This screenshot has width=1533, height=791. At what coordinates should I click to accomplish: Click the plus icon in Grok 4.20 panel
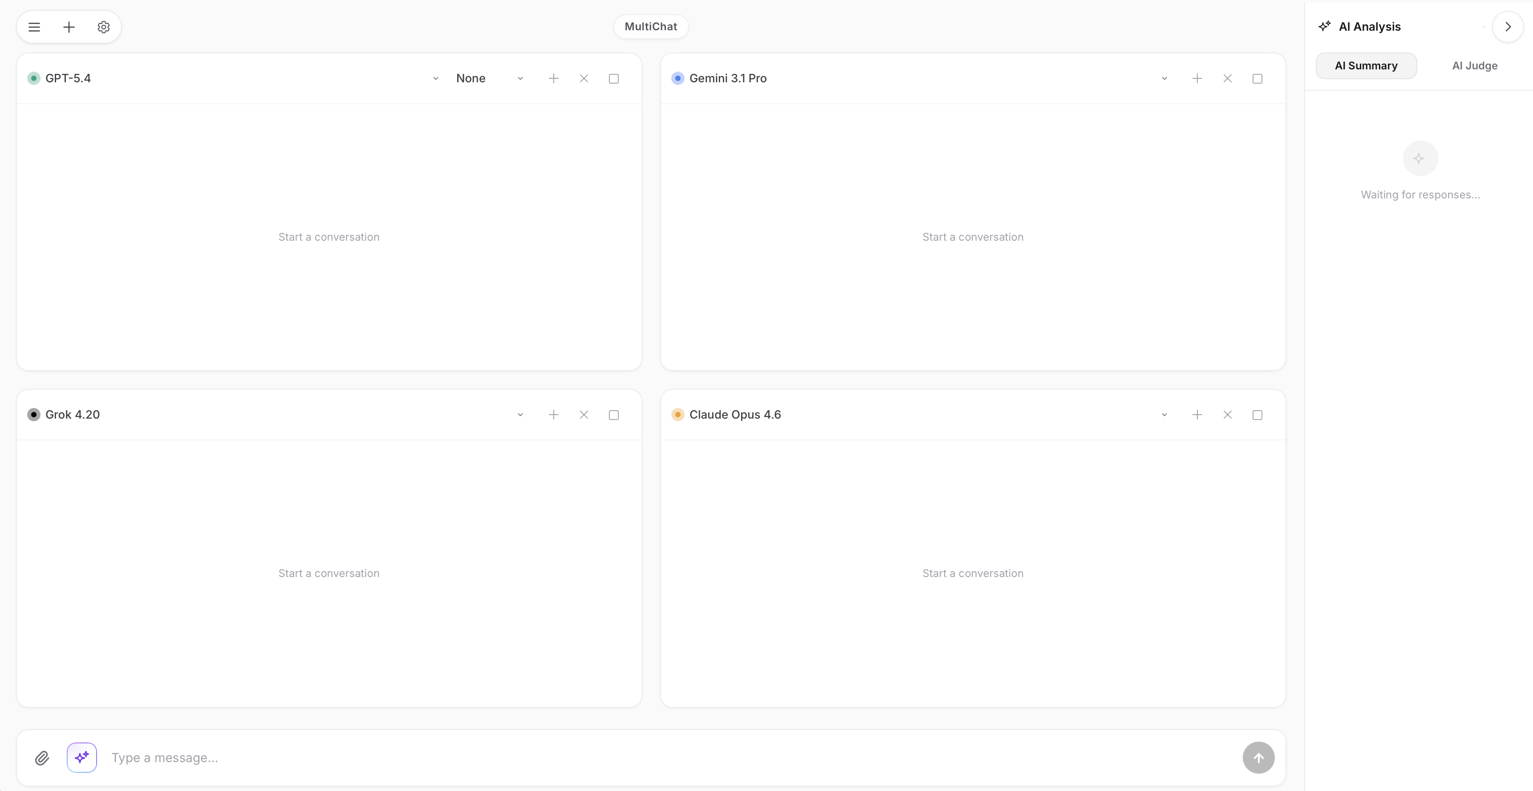click(x=553, y=415)
